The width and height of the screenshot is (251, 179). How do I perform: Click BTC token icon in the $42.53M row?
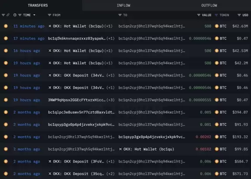coord(217,51)
